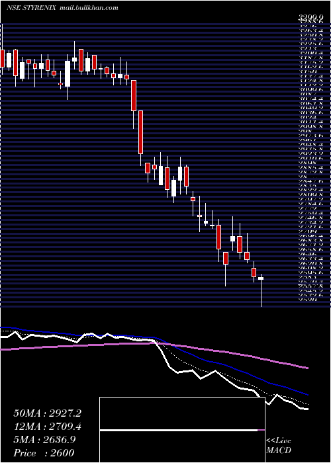
Task: Click the Price : 2600 label
Action: point(44,452)
